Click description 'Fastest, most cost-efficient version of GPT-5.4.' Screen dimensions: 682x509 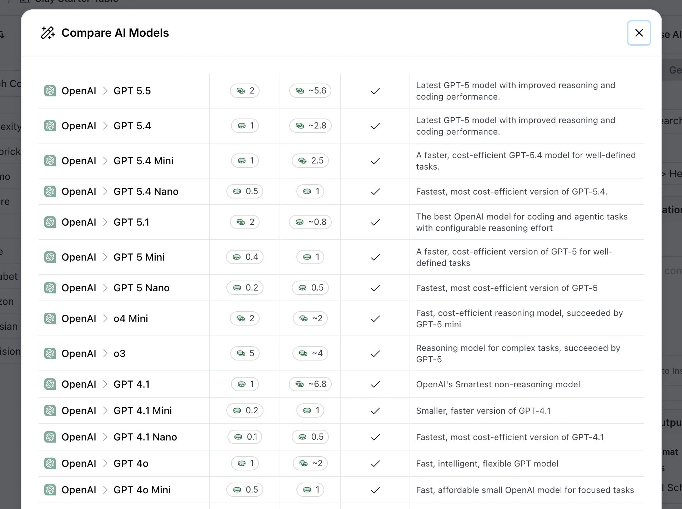point(512,191)
